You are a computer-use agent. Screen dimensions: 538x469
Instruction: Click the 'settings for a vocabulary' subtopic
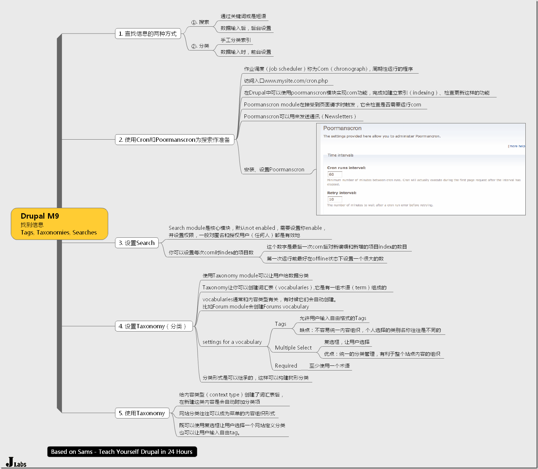click(232, 342)
